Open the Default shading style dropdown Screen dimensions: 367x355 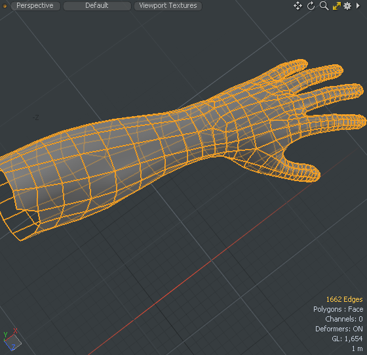pyautogui.click(x=97, y=6)
